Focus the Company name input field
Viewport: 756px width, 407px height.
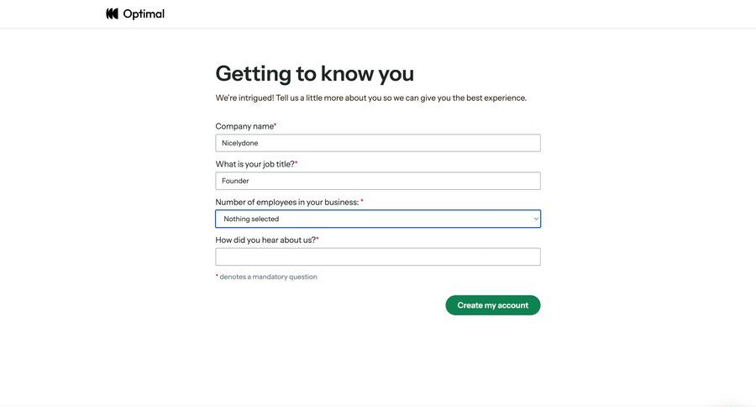(377, 143)
